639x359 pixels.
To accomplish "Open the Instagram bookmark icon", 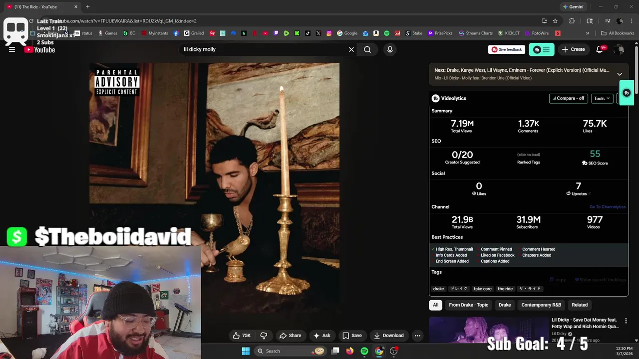I will coord(329,33).
